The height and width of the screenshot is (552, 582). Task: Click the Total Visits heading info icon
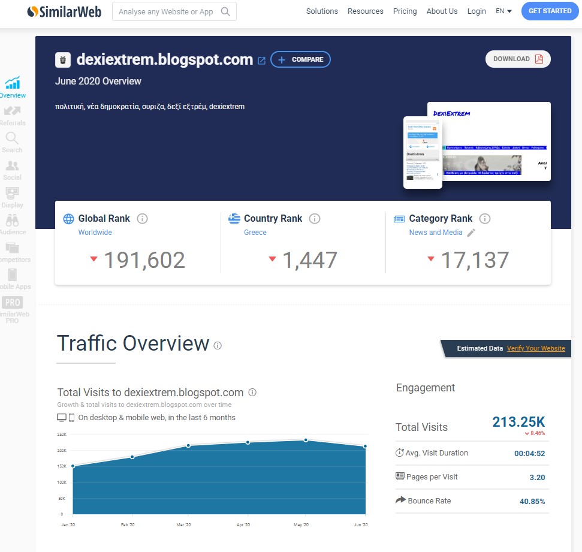(x=252, y=393)
